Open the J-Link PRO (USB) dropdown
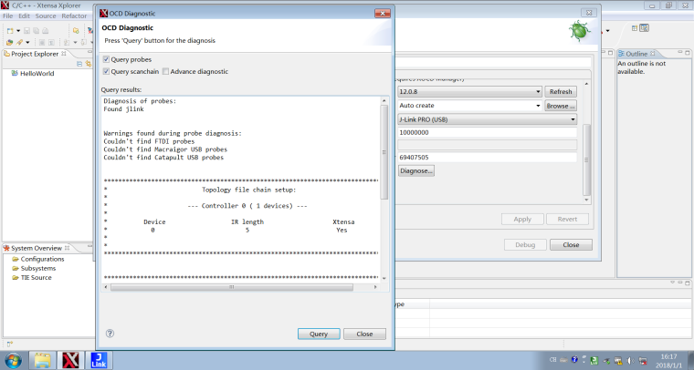 coord(488,119)
